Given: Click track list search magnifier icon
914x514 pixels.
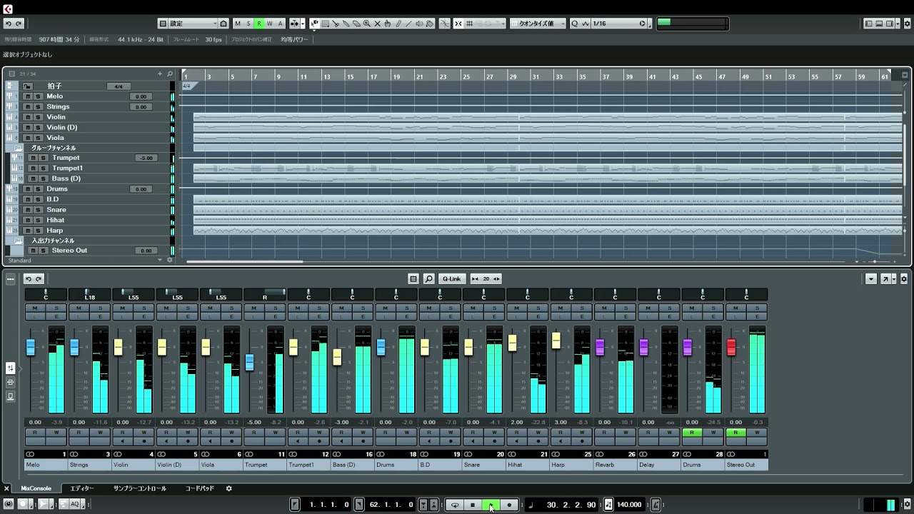Looking at the screenshot, I should [170, 74].
